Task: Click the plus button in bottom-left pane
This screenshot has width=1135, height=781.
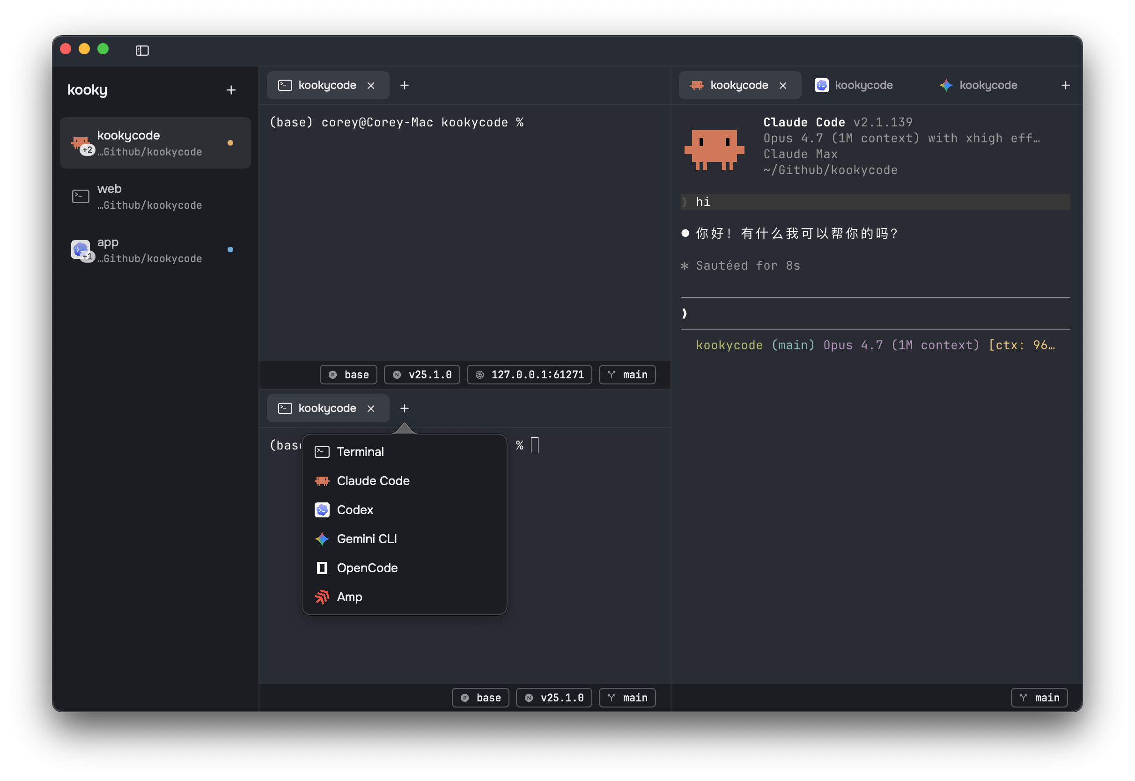Action: (404, 409)
